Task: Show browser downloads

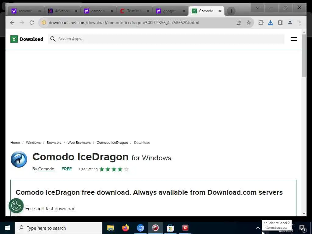Action: [x=271, y=23]
